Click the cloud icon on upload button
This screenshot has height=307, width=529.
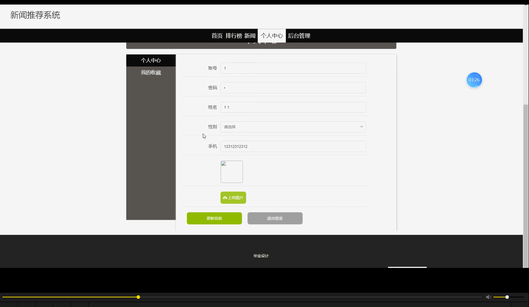(225, 198)
